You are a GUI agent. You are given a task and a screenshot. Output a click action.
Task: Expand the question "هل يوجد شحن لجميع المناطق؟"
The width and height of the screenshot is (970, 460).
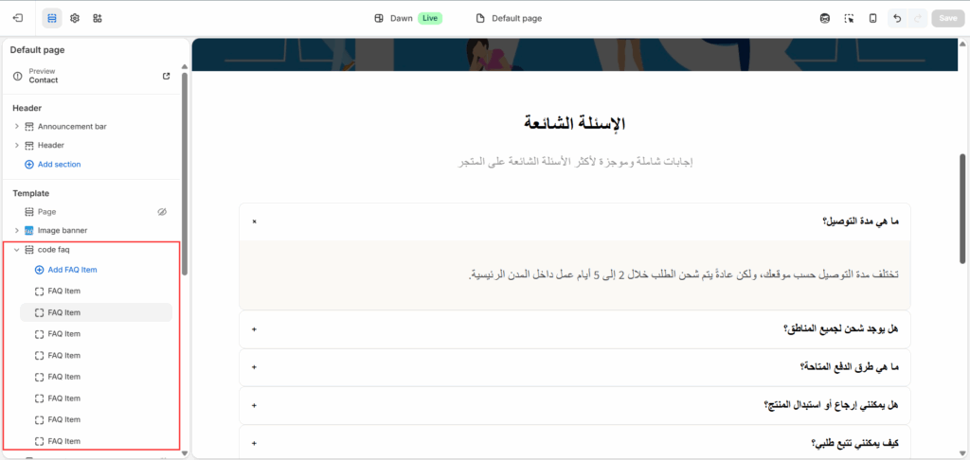pos(255,329)
